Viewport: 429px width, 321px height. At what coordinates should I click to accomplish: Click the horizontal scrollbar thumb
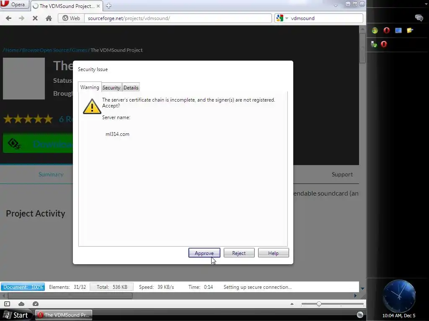[70, 296]
